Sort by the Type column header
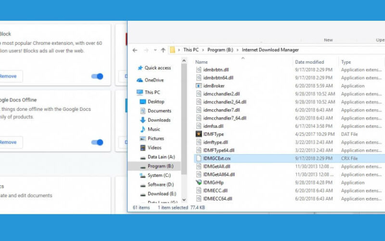385x241 pixels. (346, 62)
